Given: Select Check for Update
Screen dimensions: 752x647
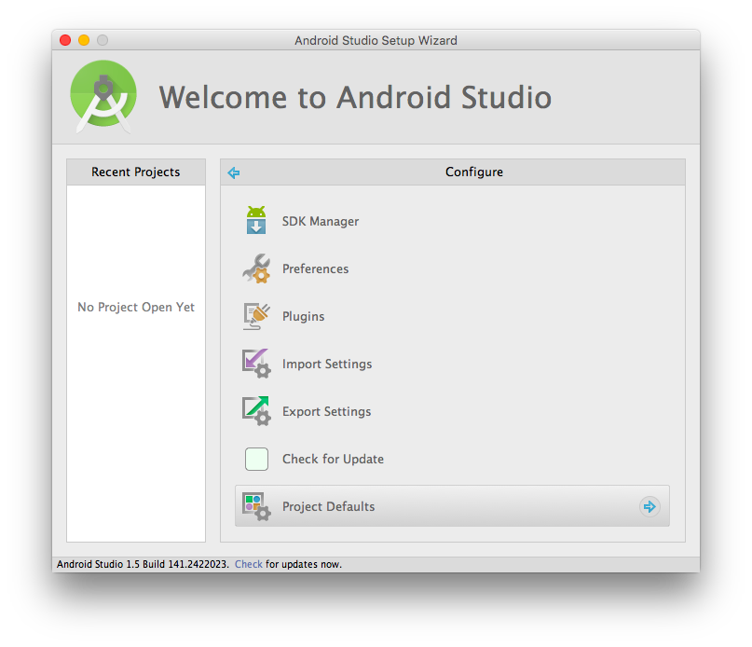Looking at the screenshot, I should pyautogui.click(x=333, y=459).
